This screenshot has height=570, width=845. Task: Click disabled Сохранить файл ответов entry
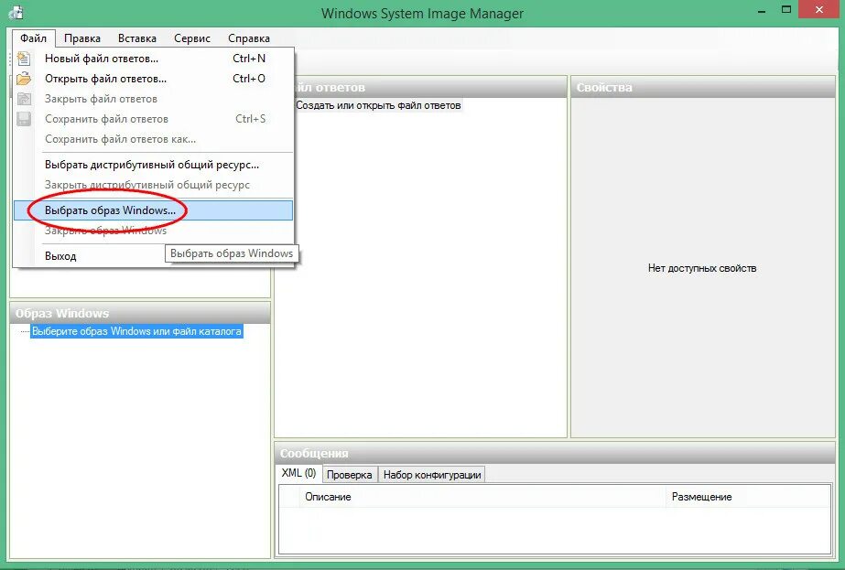(x=154, y=119)
